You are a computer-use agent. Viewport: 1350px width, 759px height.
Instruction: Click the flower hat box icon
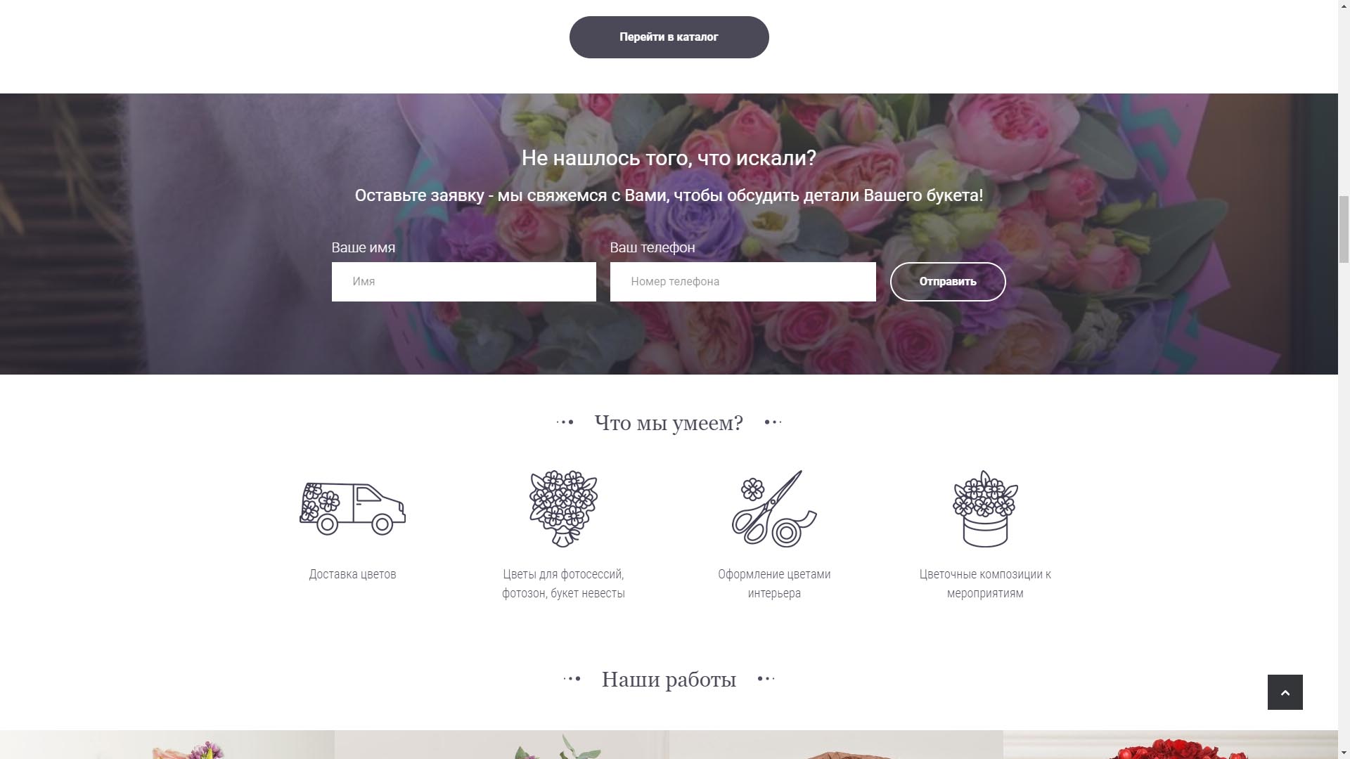tap(985, 509)
